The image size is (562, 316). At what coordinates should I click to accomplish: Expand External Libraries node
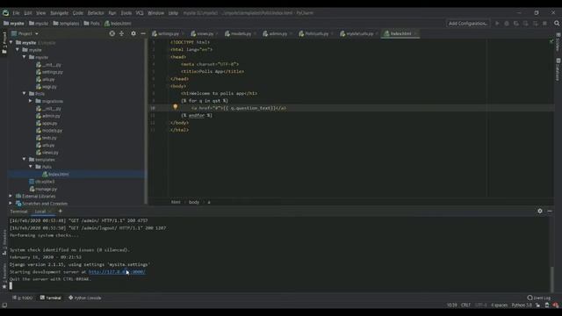(11, 196)
